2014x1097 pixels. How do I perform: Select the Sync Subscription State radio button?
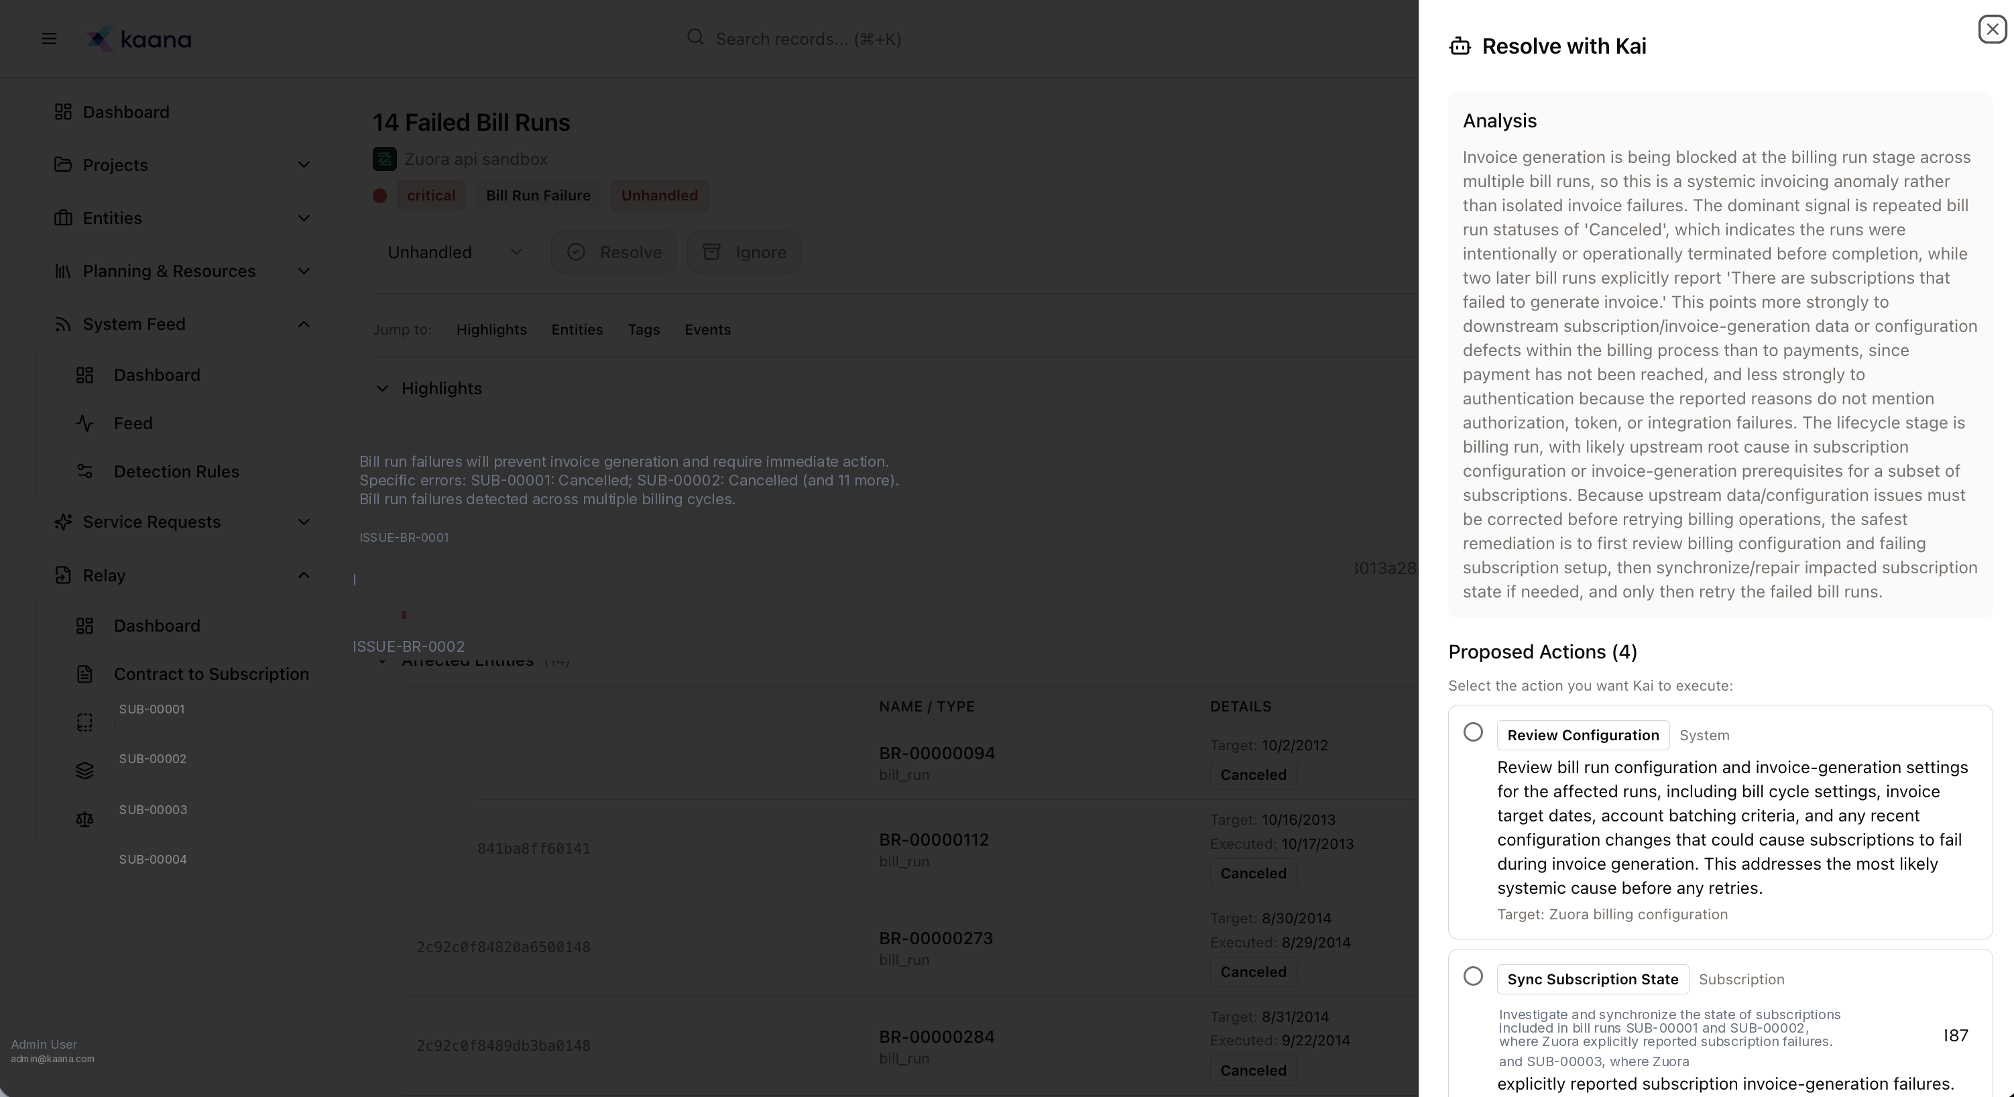[1473, 976]
